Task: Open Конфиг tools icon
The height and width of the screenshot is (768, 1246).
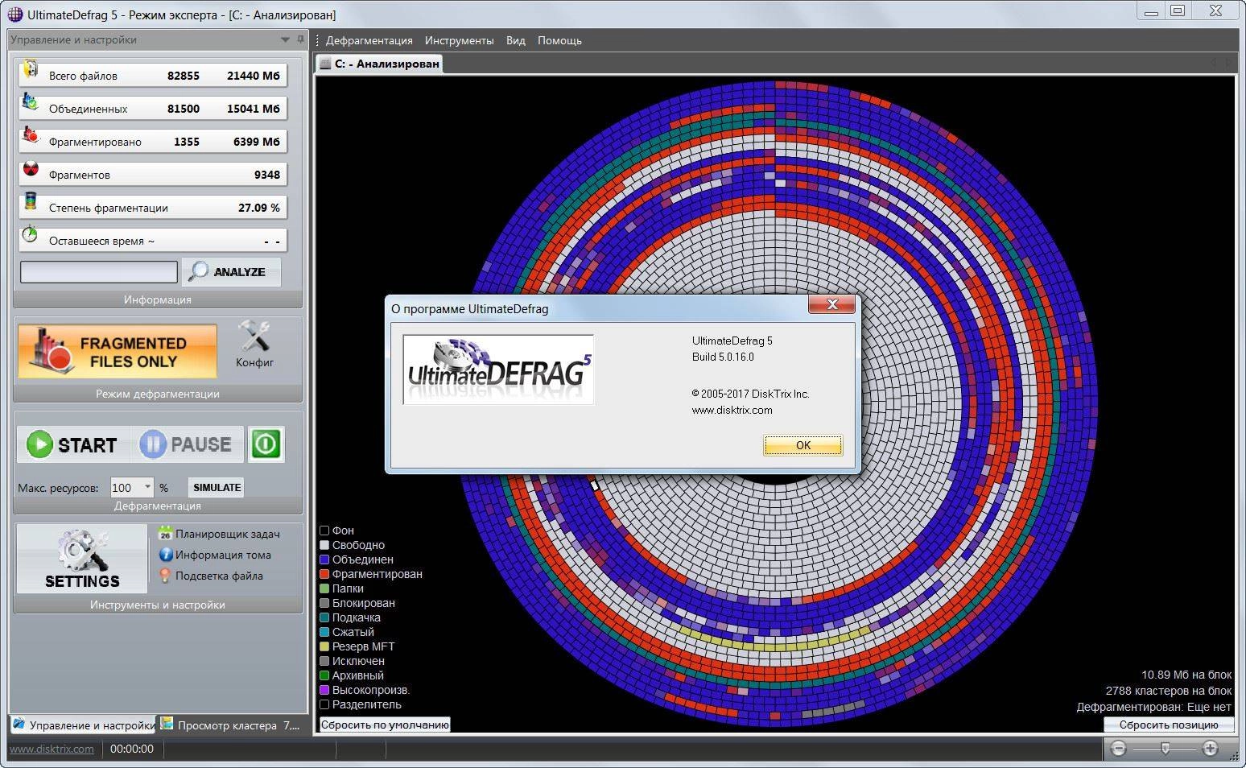Action: click(254, 337)
